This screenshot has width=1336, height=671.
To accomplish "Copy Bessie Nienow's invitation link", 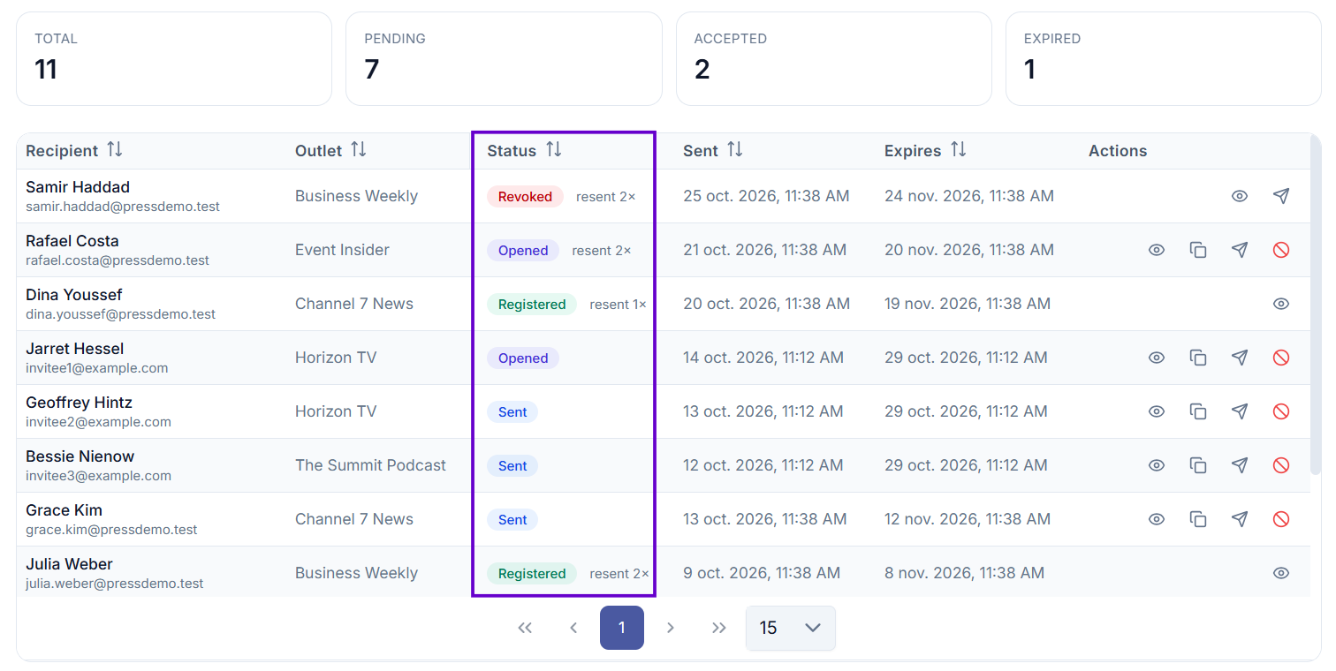I will coord(1198,465).
